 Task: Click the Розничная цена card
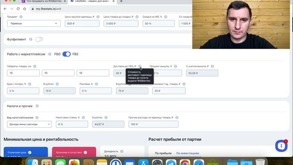click(x=26, y=152)
